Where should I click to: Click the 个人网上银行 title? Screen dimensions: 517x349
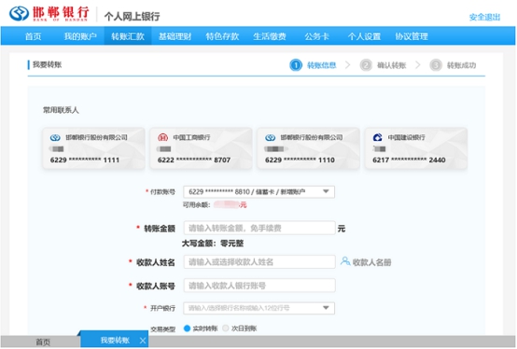tap(132, 16)
